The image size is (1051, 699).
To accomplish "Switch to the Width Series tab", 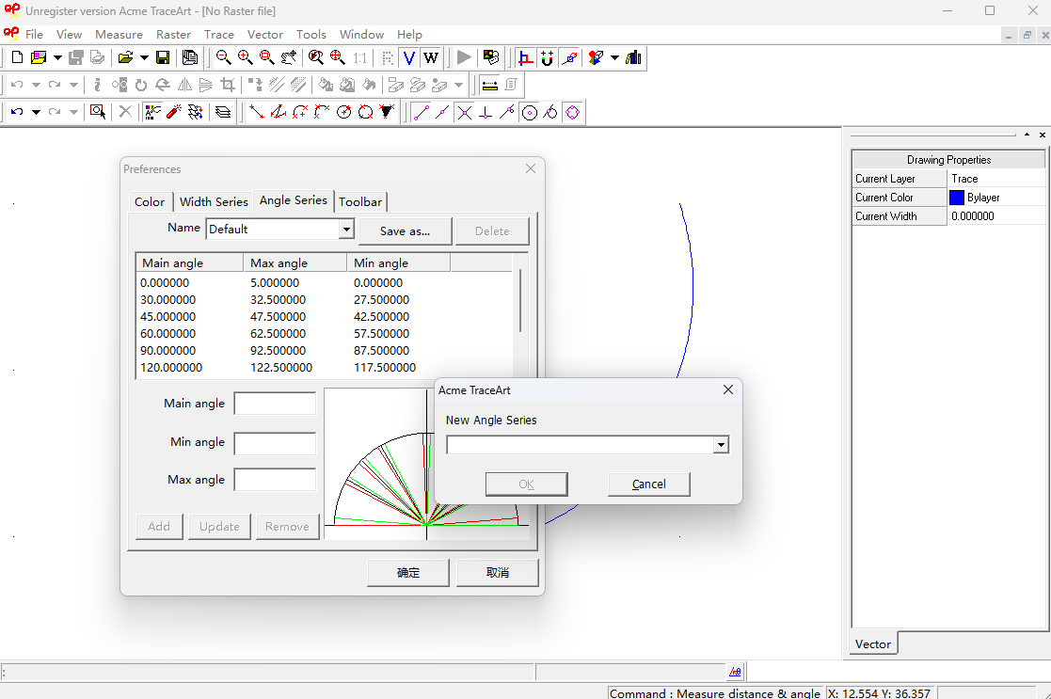I will pyautogui.click(x=214, y=201).
